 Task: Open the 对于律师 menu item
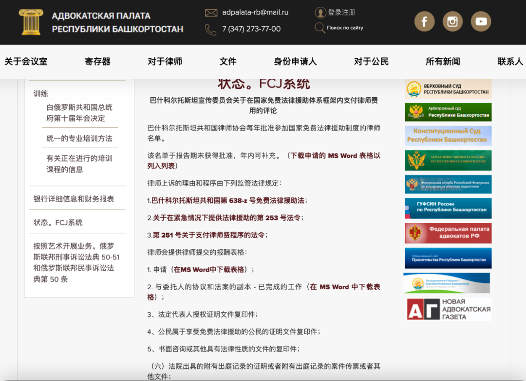click(165, 62)
